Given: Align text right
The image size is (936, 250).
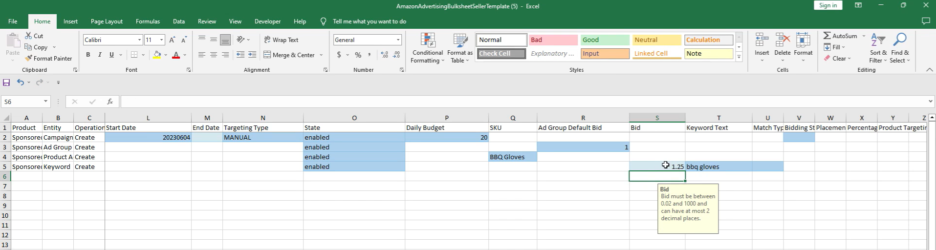Looking at the screenshot, I should 225,55.
